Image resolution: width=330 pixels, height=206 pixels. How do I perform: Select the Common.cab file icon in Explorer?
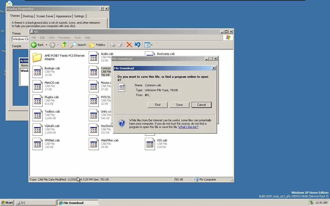(x=94, y=72)
